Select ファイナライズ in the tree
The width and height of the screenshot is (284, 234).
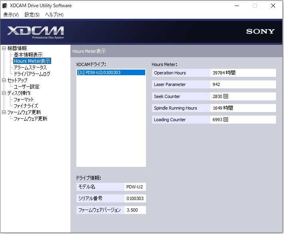tap(26, 106)
